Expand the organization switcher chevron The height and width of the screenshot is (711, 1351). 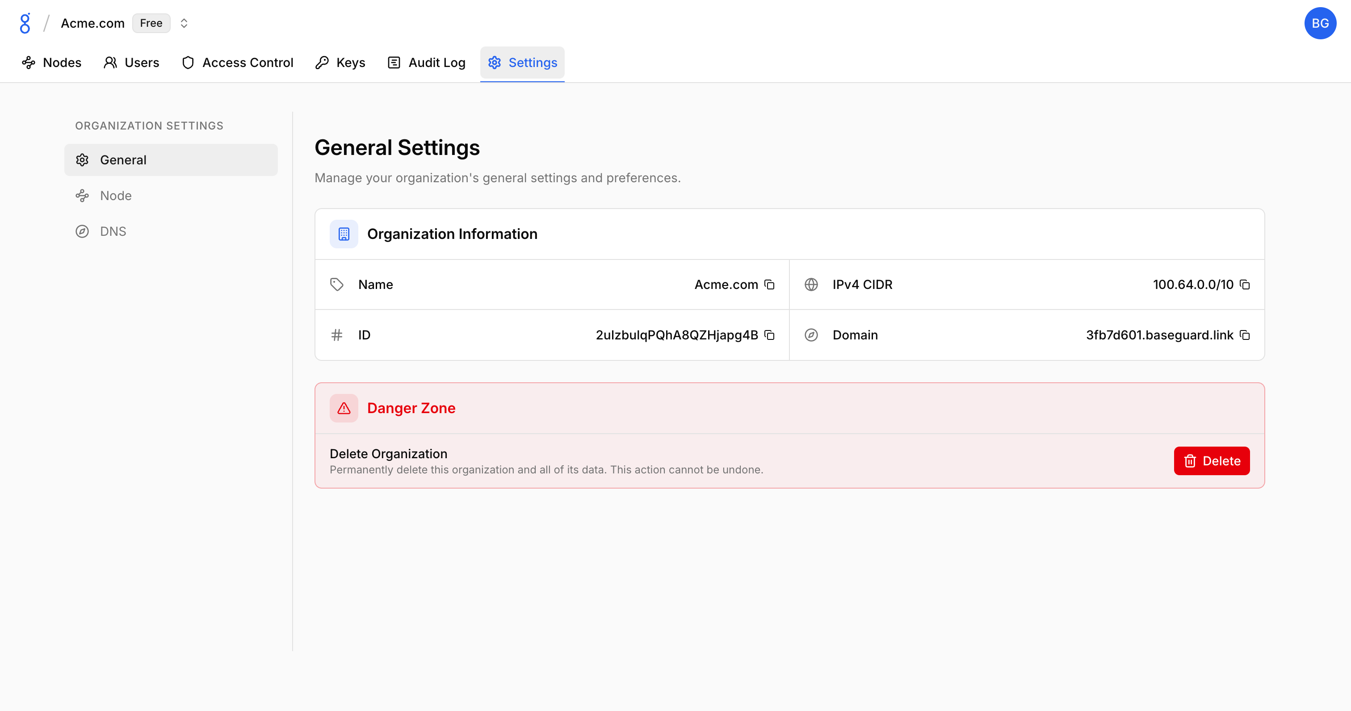(184, 23)
